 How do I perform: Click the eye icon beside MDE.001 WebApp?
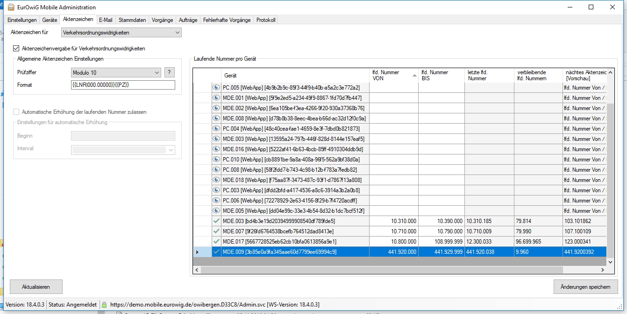[216, 98]
